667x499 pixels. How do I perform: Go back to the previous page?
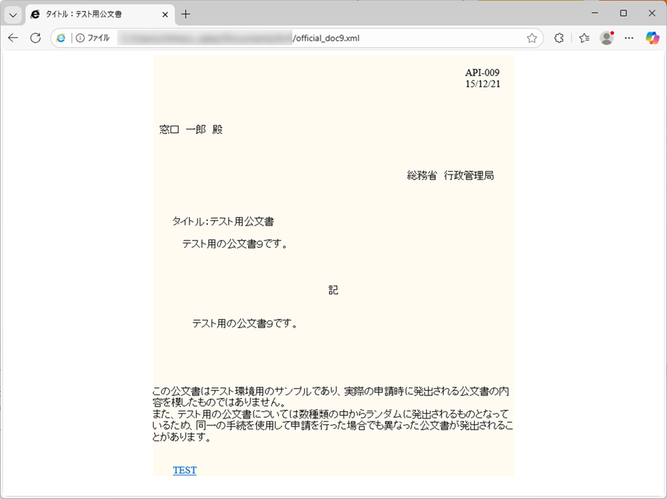[x=13, y=38]
